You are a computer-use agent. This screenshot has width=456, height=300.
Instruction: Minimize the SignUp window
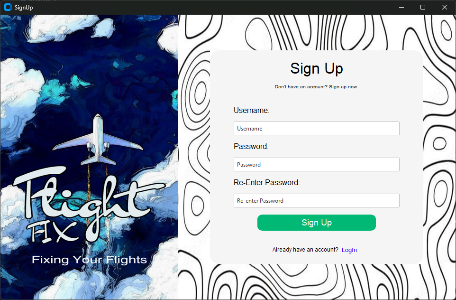401,7
